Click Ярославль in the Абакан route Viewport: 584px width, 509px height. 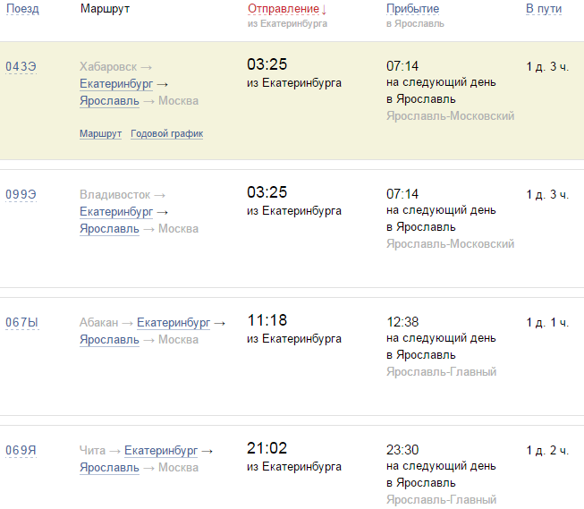coord(109,340)
